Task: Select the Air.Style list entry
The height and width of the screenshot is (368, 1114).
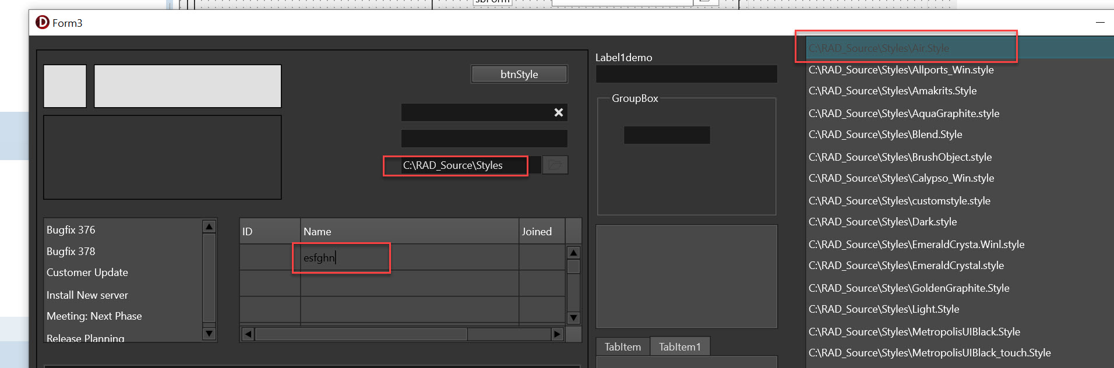Action: click(879, 48)
